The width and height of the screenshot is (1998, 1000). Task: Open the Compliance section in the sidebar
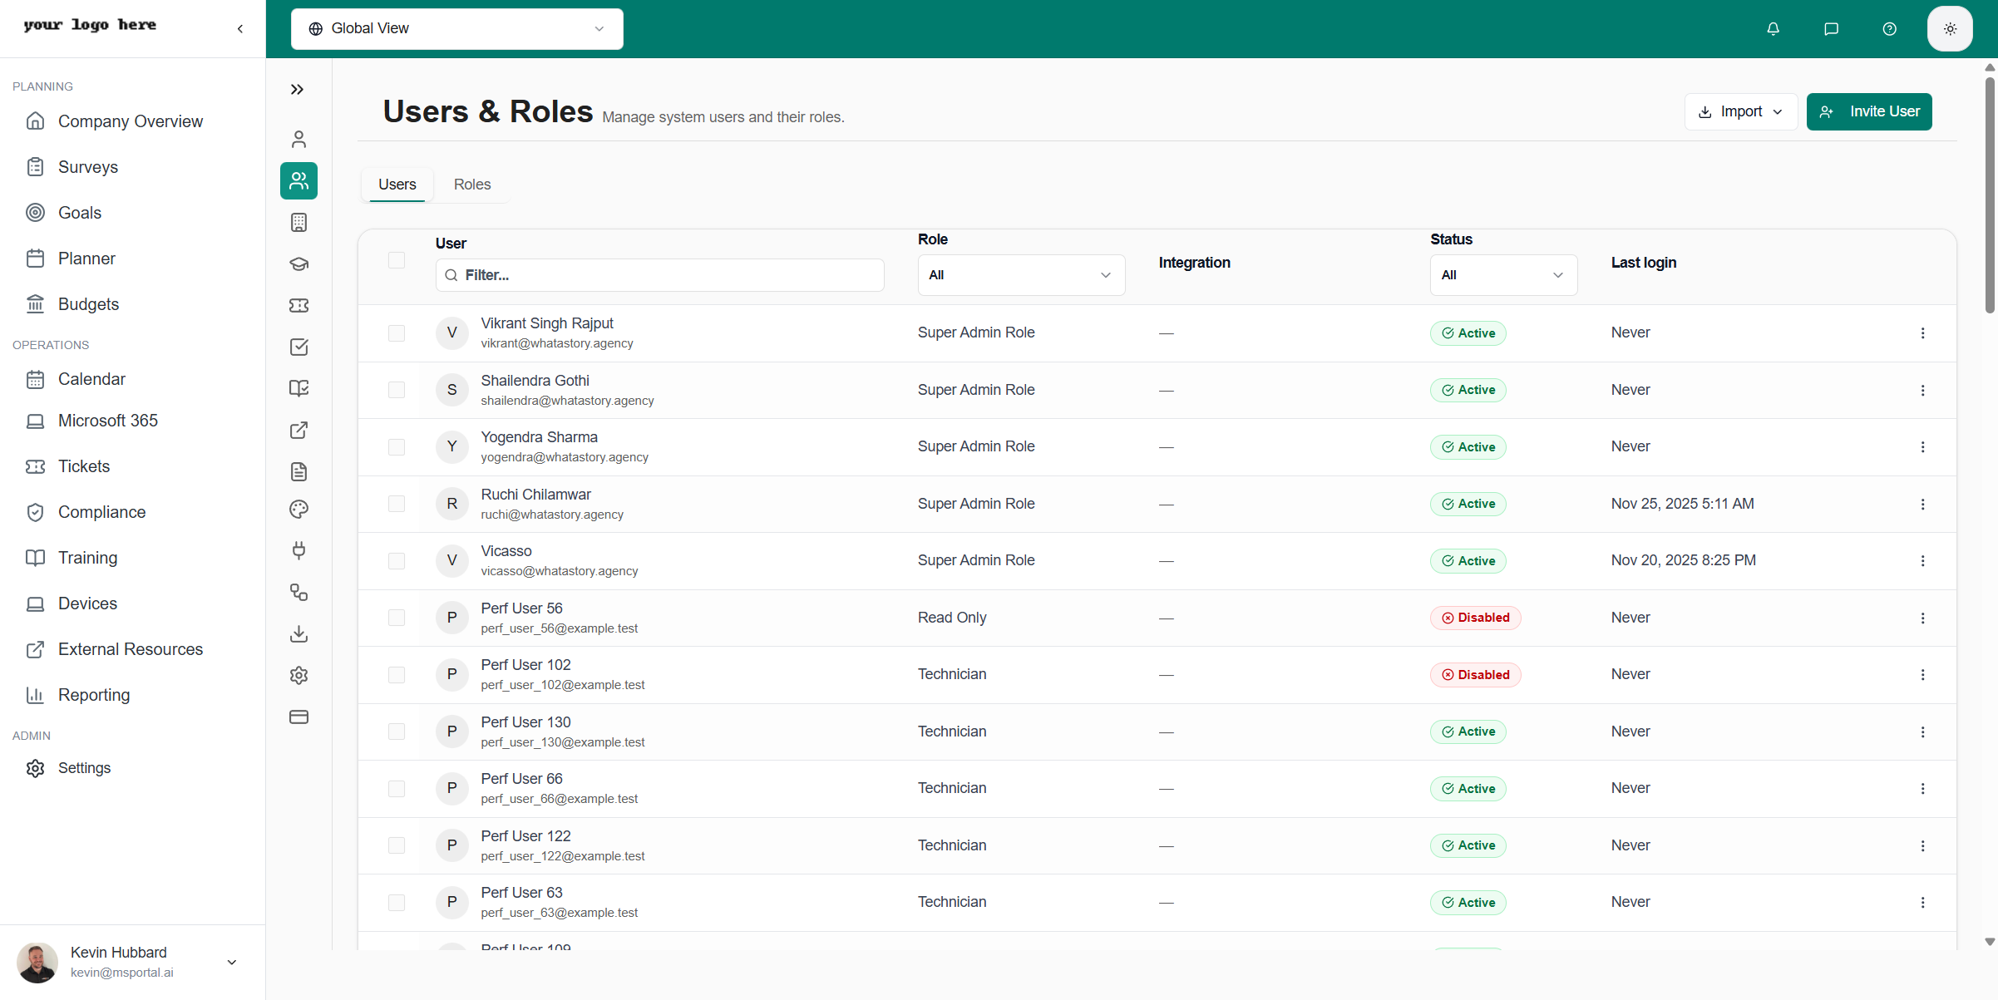[x=102, y=511]
